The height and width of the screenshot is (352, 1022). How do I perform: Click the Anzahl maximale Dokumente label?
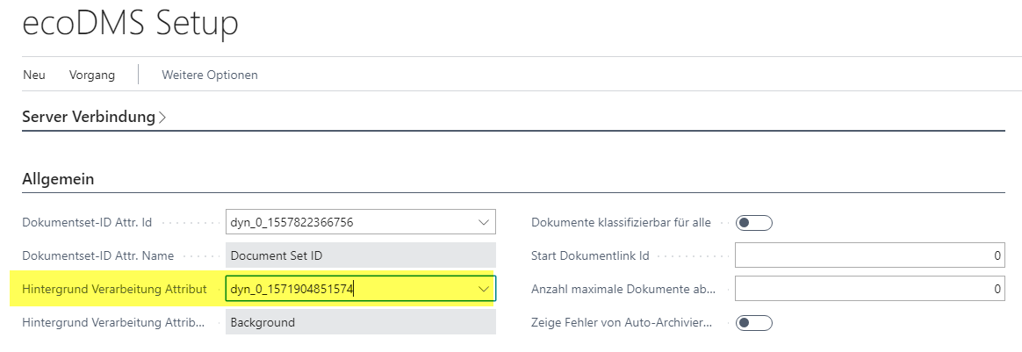tap(623, 289)
